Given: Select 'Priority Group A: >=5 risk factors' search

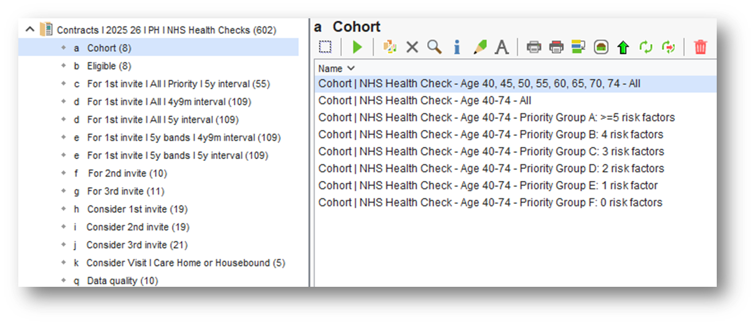Looking at the screenshot, I should tap(497, 117).
